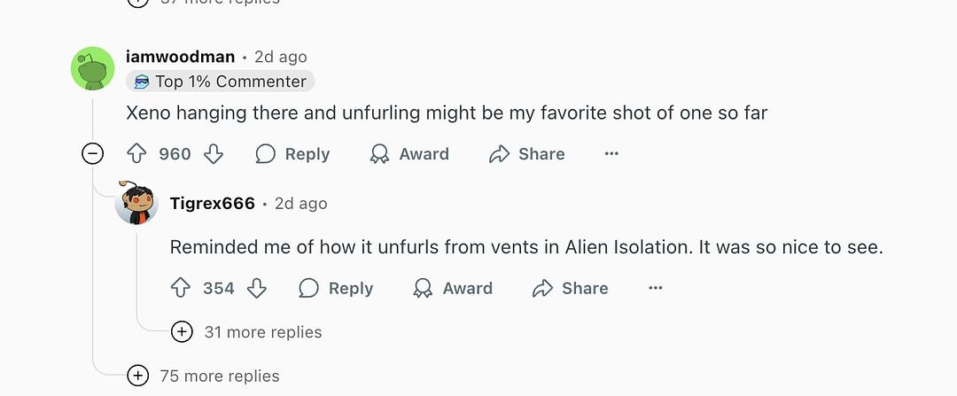Collapse iamwoodman's comment thread

pos(92,154)
